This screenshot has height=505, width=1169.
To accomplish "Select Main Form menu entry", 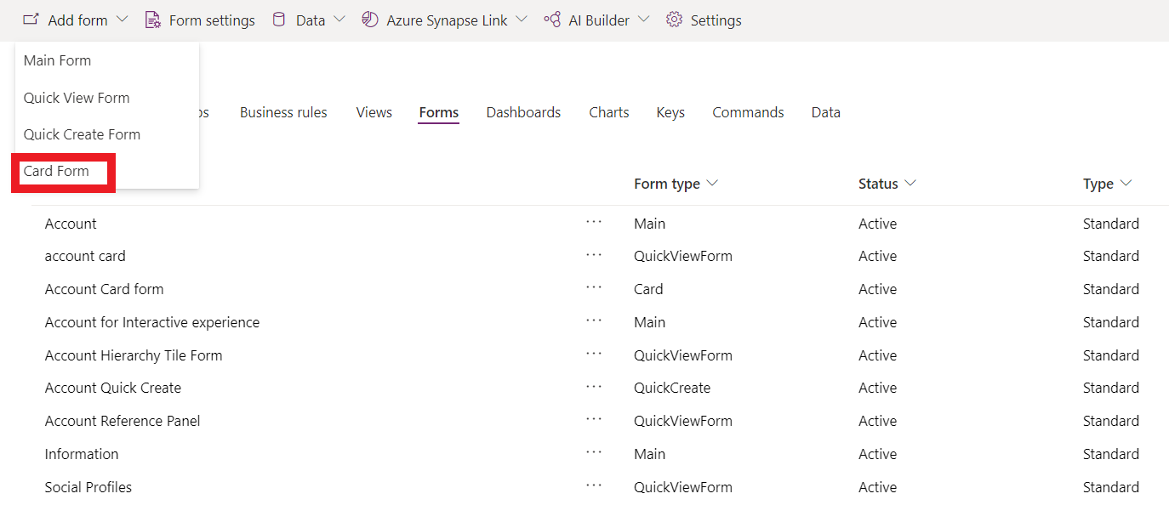I will click(57, 60).
